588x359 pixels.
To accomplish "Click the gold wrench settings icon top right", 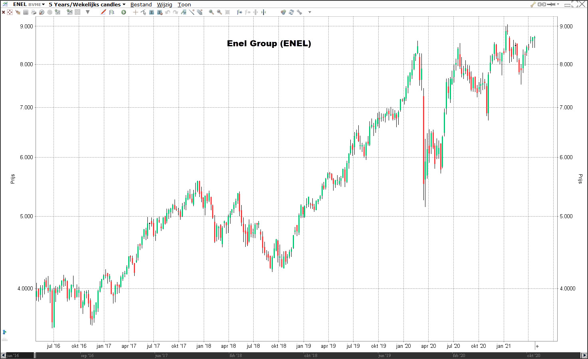I will coord(533,4).
